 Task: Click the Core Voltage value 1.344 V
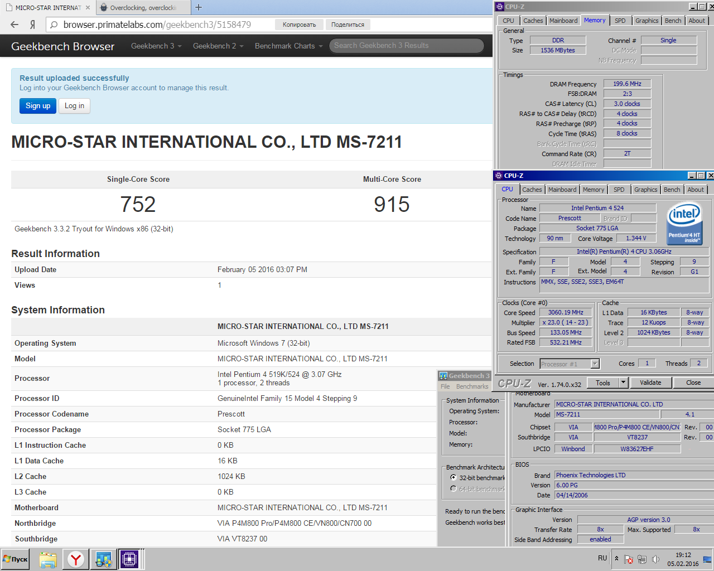636,239
